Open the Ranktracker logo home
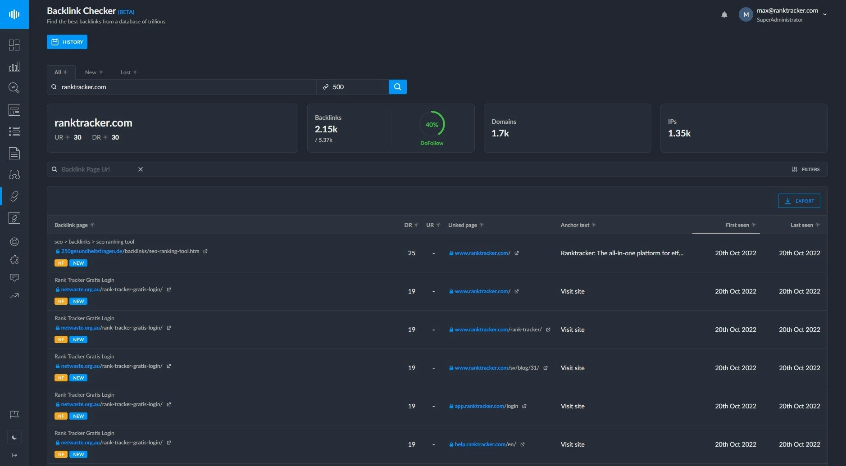The image size is (846, 466). pyautogui.click(x=14, y=14)
